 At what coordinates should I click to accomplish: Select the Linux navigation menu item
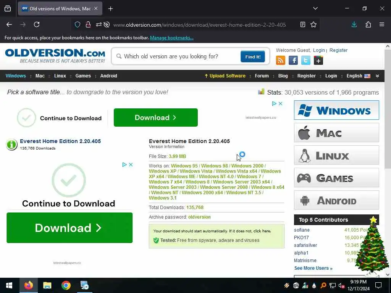click(x=60, y=76)
